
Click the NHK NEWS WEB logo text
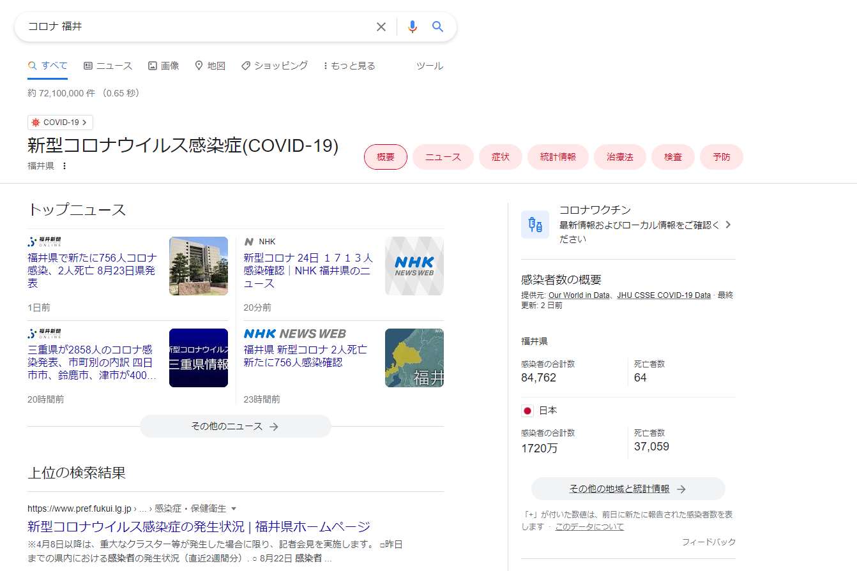(295, 334)
